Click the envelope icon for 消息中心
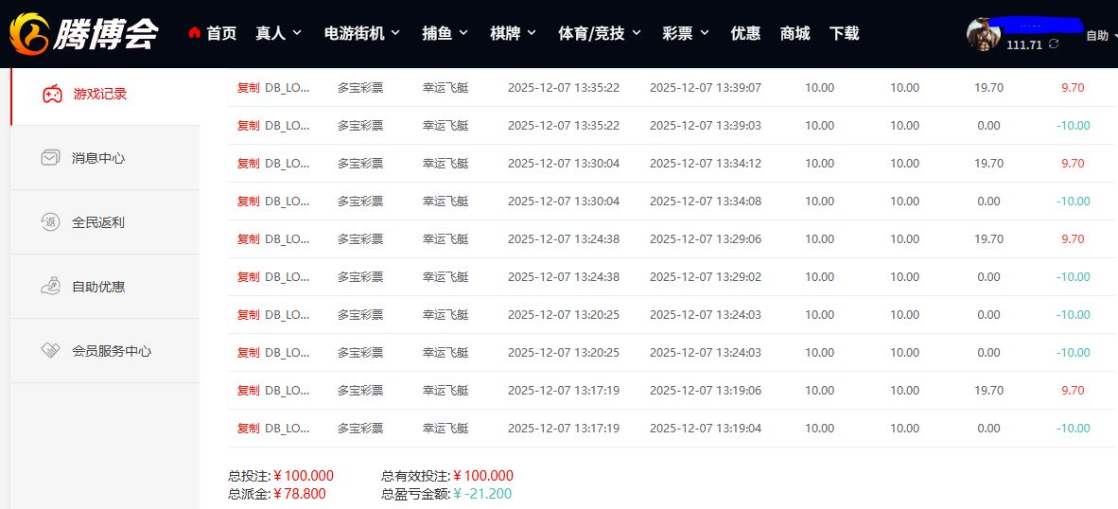Viewport: 1118px width, 509px height. [50, 158]
